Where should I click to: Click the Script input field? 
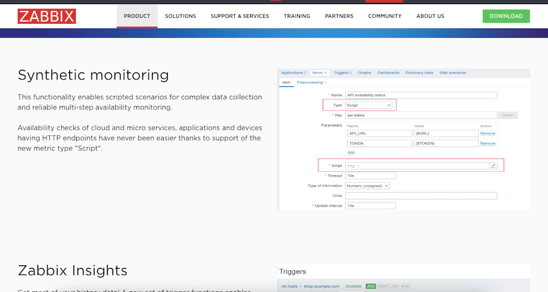(x=418, y=165)
